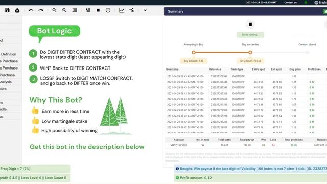327x184 pixels.
Task: Open the Google Drive integration icon
Action: [x=17, y=10]
